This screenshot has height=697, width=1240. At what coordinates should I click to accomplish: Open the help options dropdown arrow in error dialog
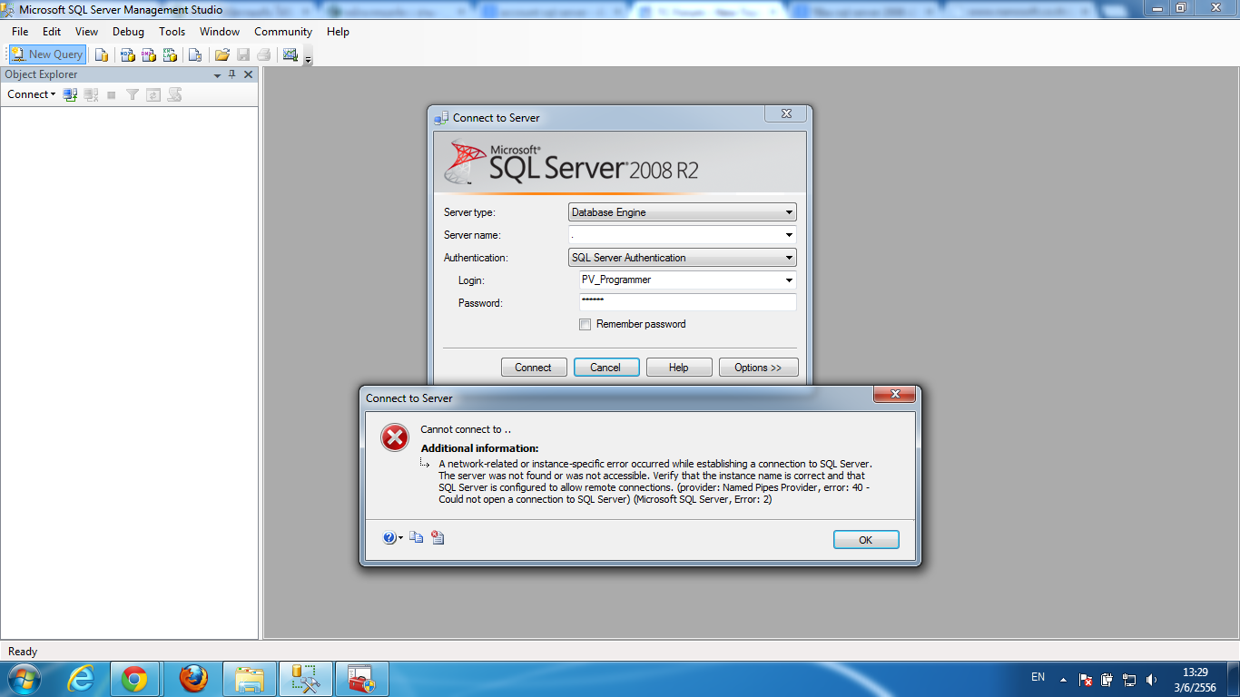(x=401, y=538)
